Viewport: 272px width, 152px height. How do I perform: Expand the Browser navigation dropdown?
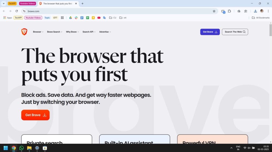pos(38,32)
